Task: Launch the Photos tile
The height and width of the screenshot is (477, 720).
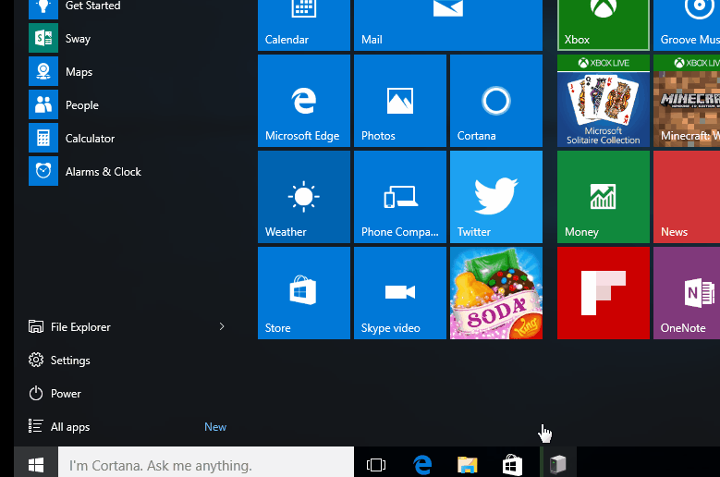Action: click(399, 100)
